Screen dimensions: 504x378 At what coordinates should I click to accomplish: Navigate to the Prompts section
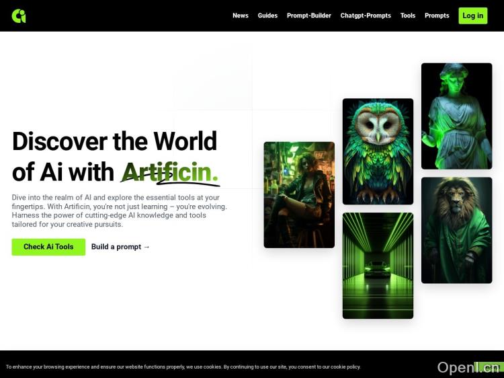coord(437,15)
